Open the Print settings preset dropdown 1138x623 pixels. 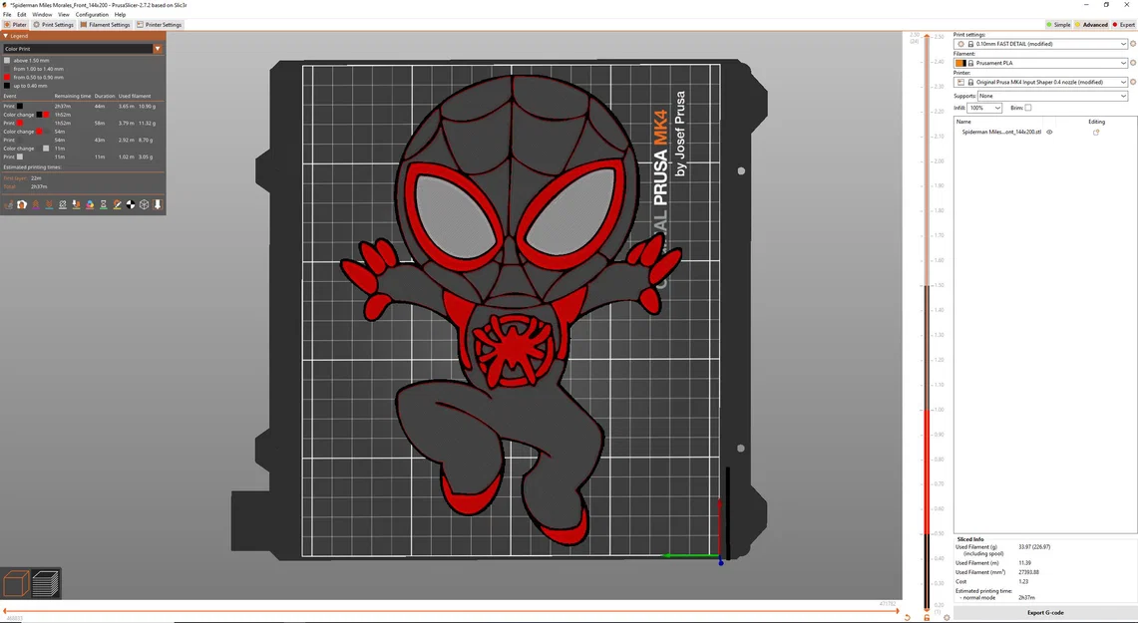(x=1040, y=44)
